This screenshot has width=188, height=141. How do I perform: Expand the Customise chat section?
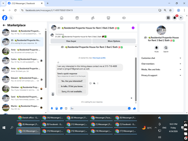click(x=161, y=58)
